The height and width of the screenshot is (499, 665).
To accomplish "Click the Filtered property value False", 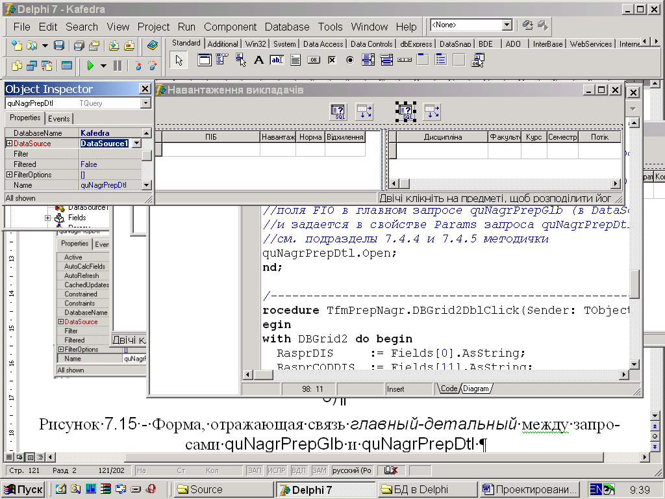I will pyautogui.click(x=110, y=164).
